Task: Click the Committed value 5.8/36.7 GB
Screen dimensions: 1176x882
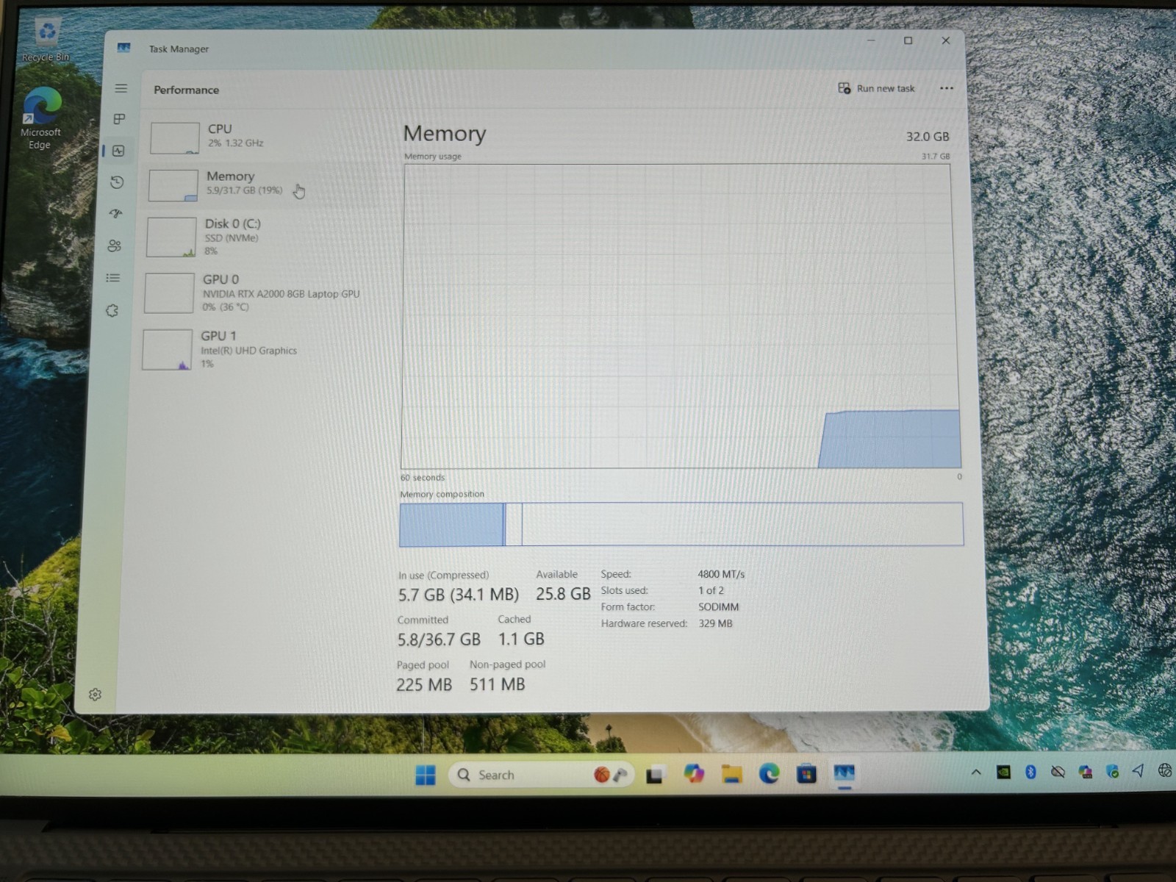Action: [439, 639]
